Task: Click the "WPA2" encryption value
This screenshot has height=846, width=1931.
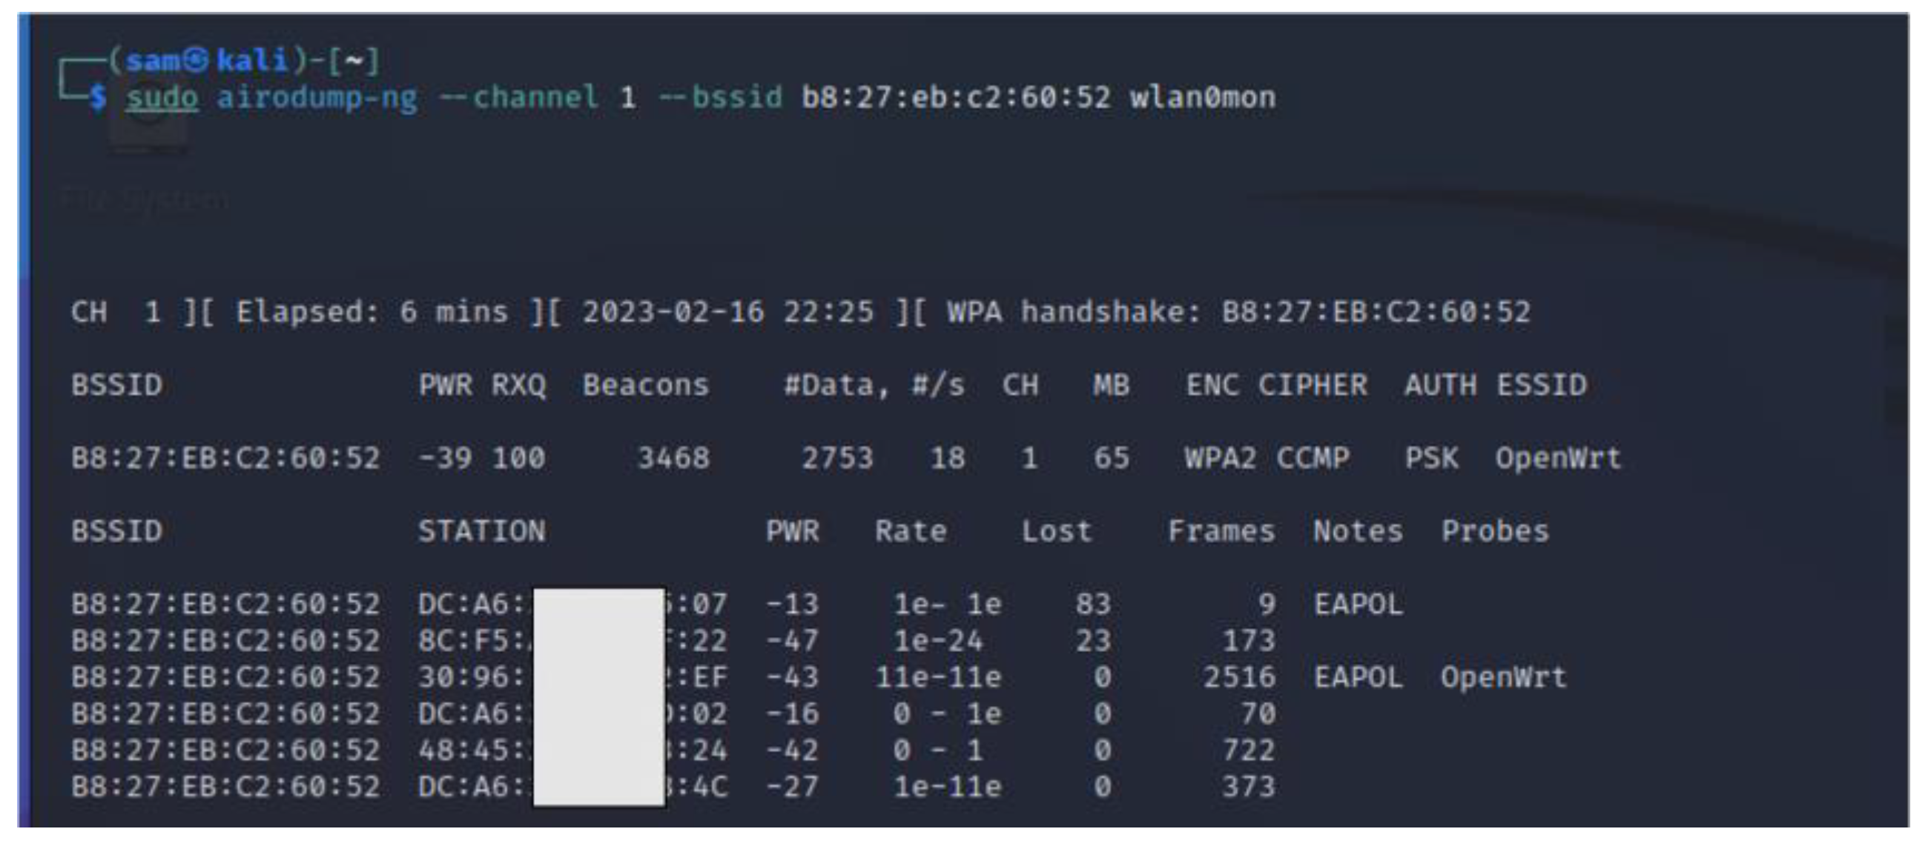Action: tap(1220, 458)
